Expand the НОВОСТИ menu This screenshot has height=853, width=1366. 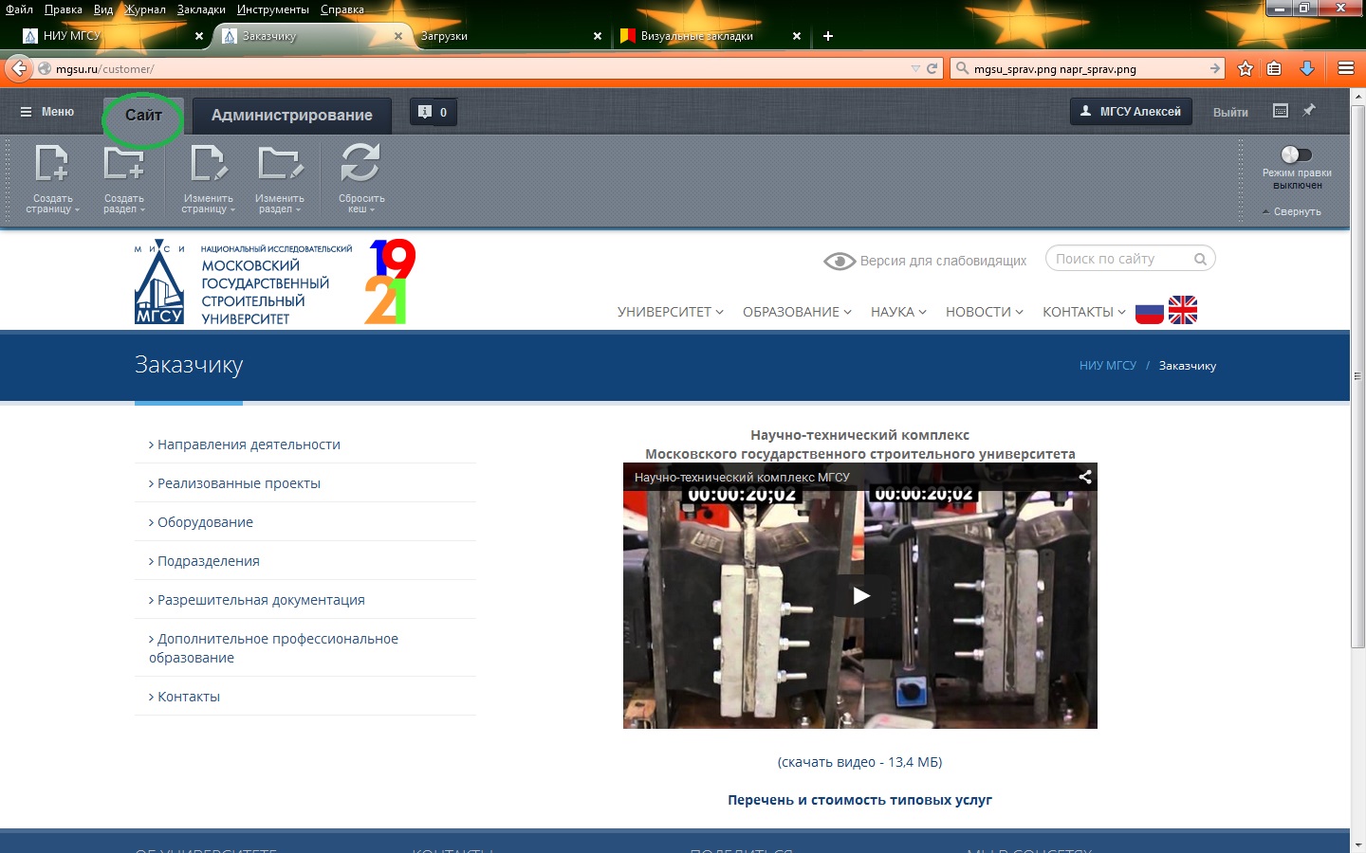[984, 312]
